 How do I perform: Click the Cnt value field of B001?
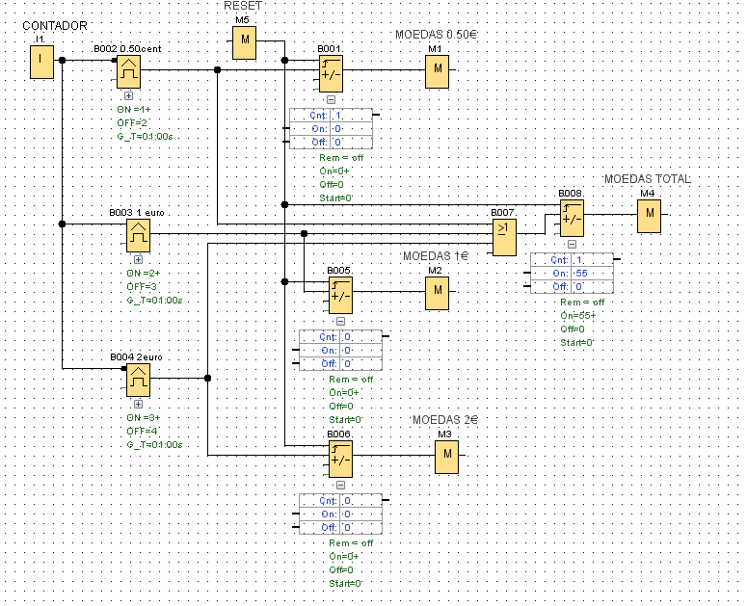coord(351,116)
